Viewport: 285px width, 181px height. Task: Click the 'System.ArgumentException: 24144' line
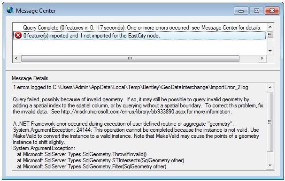136,130
